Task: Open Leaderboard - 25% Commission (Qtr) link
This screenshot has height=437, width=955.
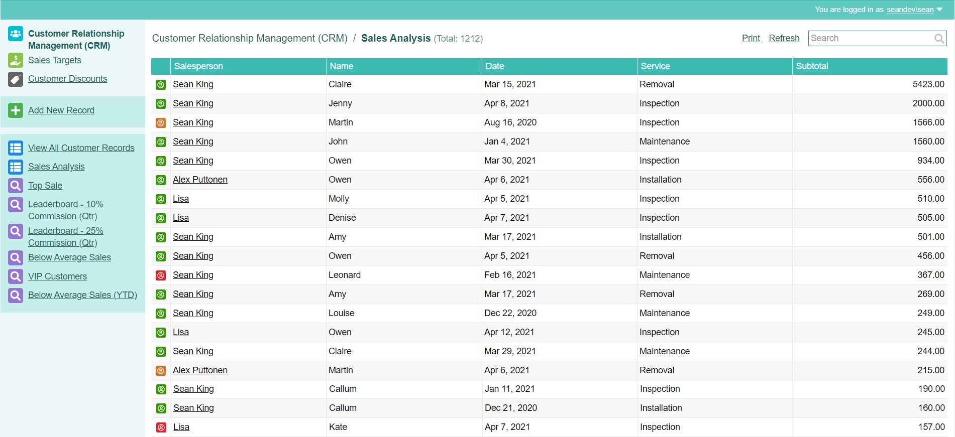Action: click(x=66, y=237)
